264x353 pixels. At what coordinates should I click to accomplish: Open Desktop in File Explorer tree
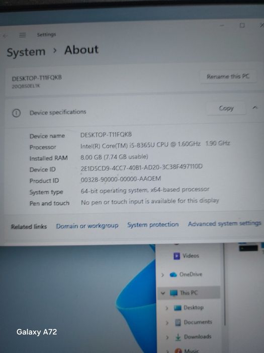194,308
